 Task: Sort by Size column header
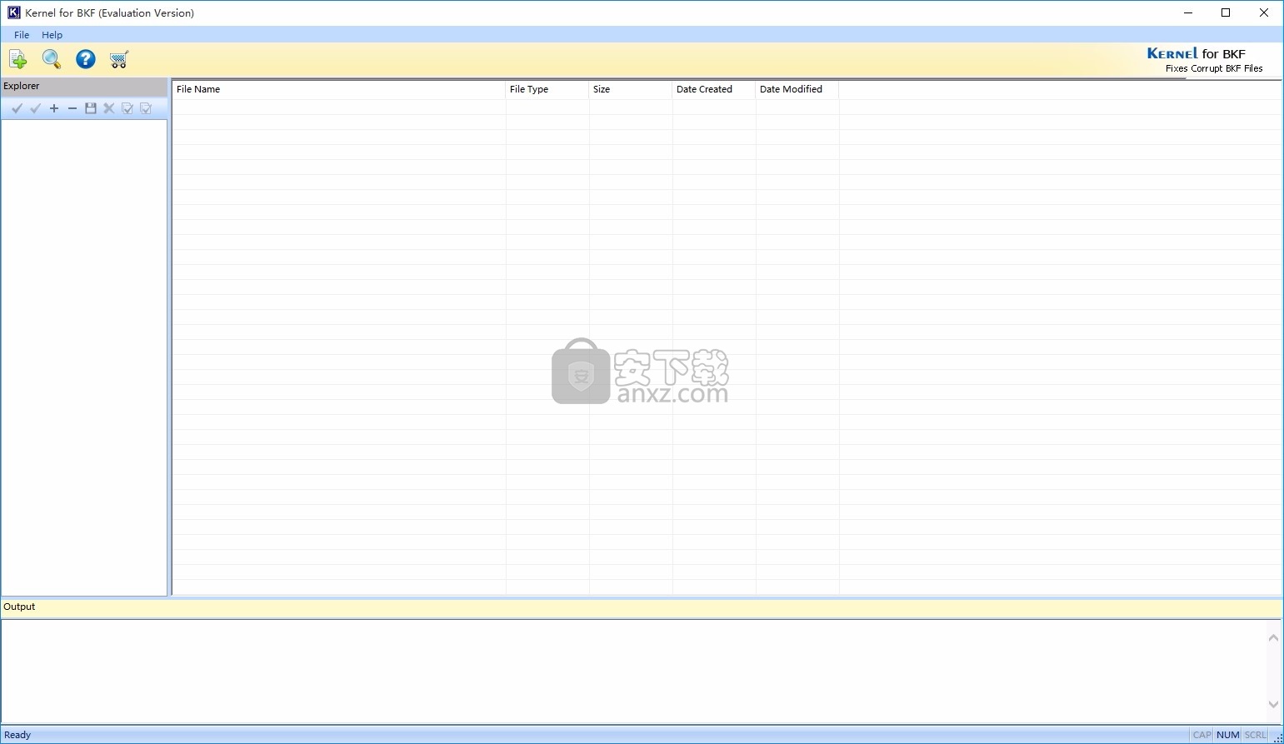coord(630,89)
